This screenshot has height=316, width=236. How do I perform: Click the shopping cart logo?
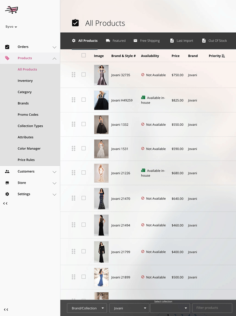coord(11,10)
